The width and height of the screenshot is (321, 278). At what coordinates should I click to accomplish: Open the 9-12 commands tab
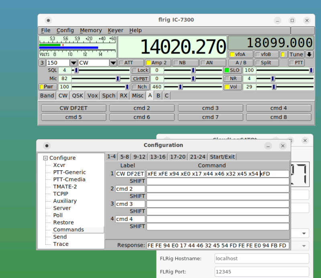click(x=139, y=157)
